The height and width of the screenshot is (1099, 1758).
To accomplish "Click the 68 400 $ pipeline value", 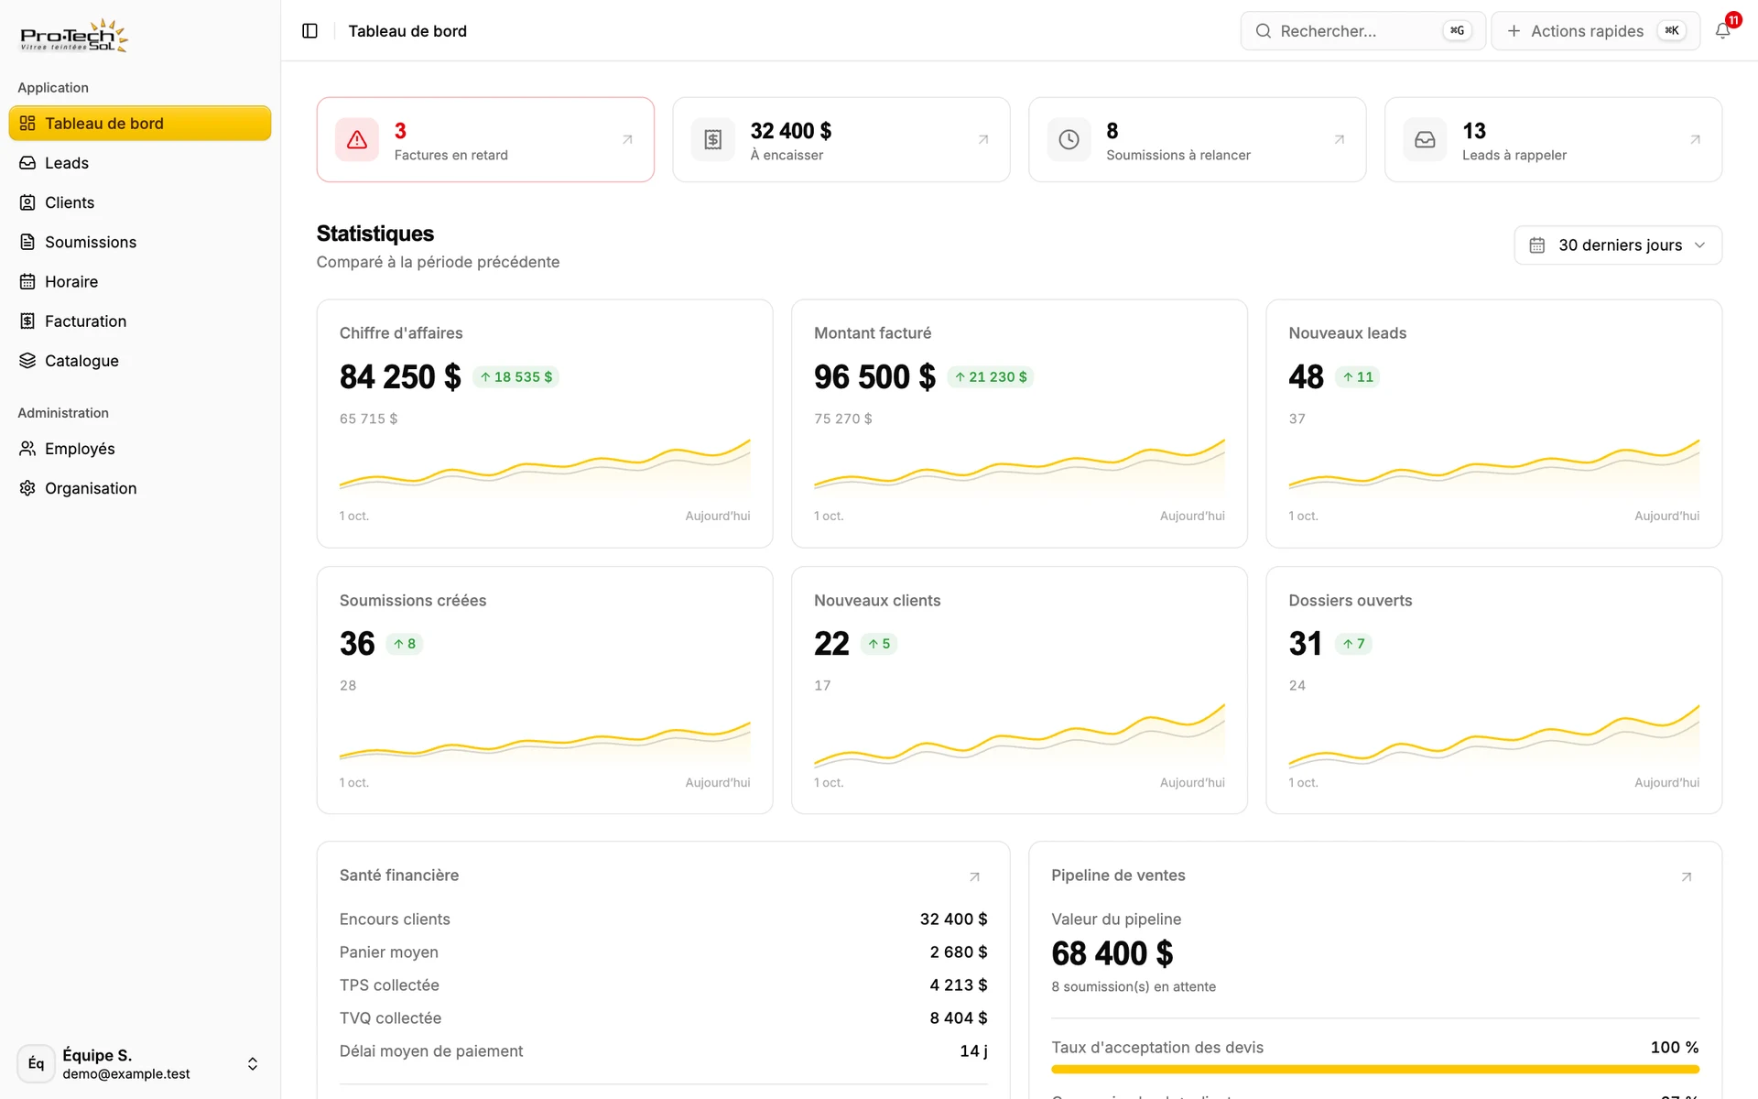I will click(1112, 953).
